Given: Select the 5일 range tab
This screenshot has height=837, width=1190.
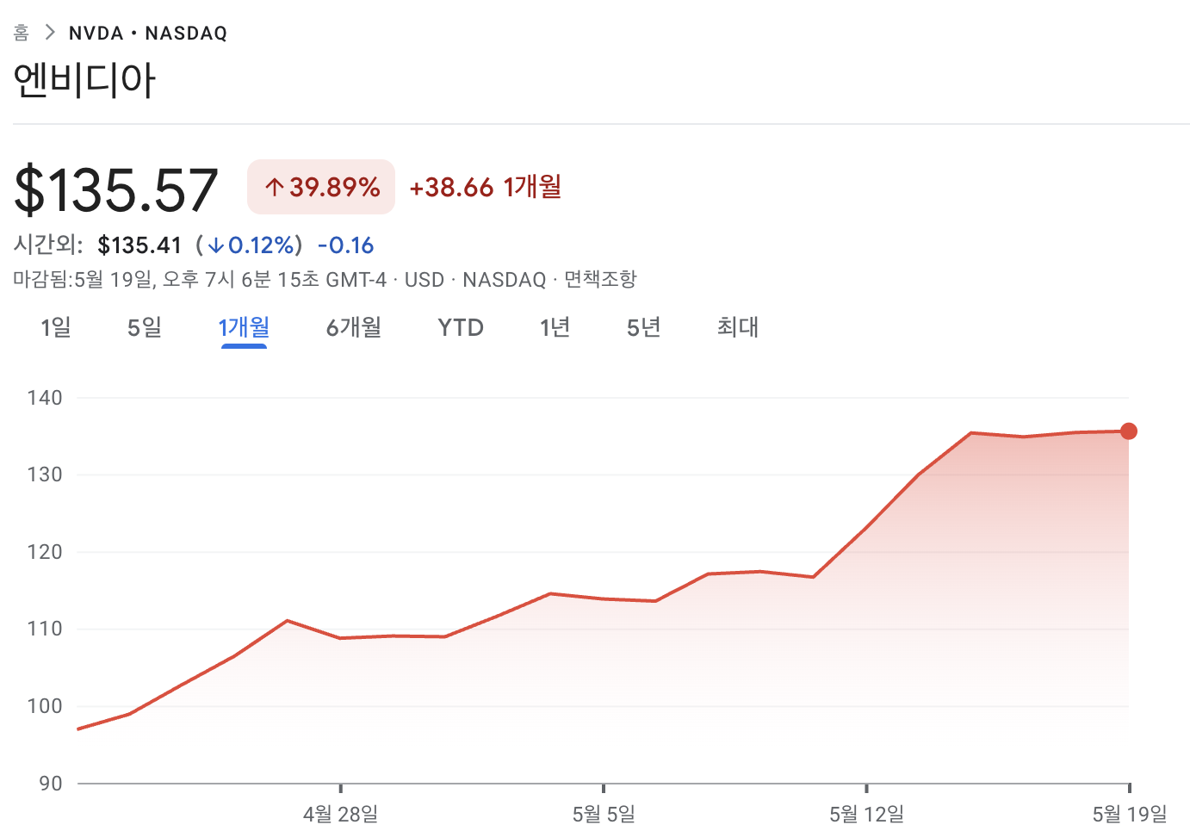Looking at the screenshot, I should (145, 327).
